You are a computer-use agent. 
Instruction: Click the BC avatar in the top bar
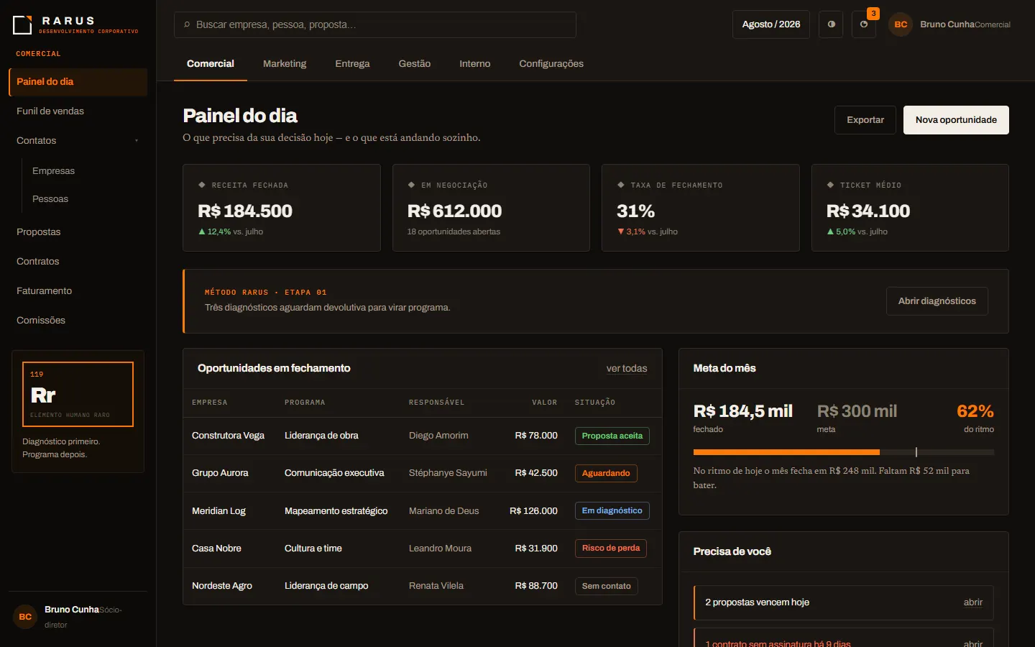(x=901, y=24)
